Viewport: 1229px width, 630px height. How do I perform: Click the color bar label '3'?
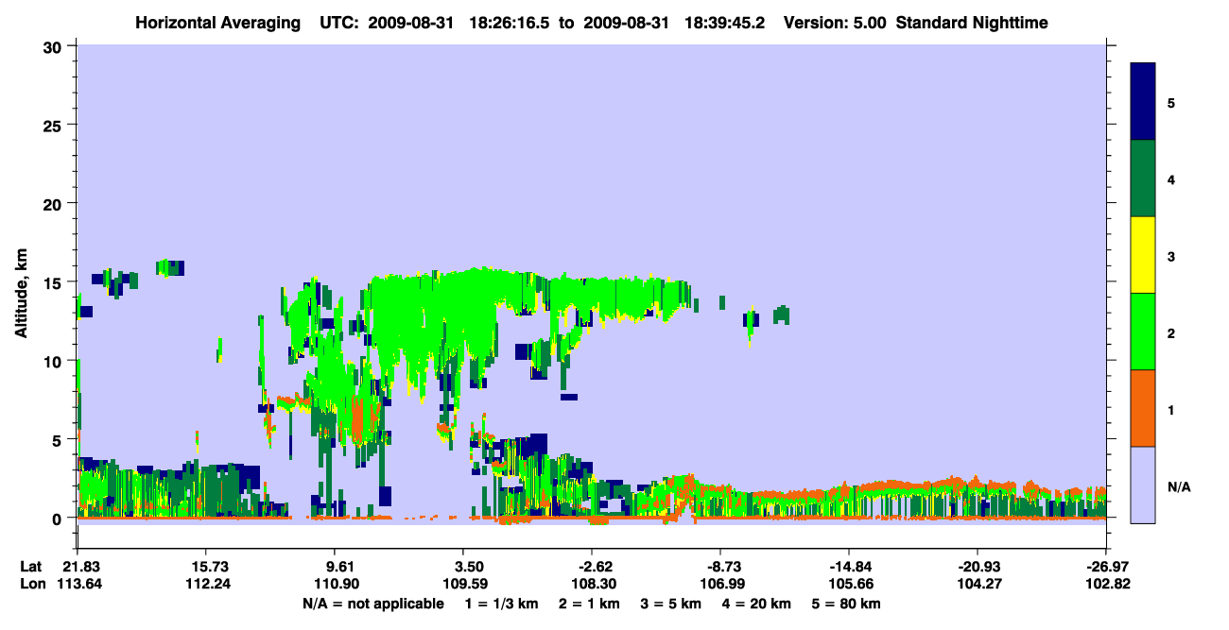coord(1171,256)
